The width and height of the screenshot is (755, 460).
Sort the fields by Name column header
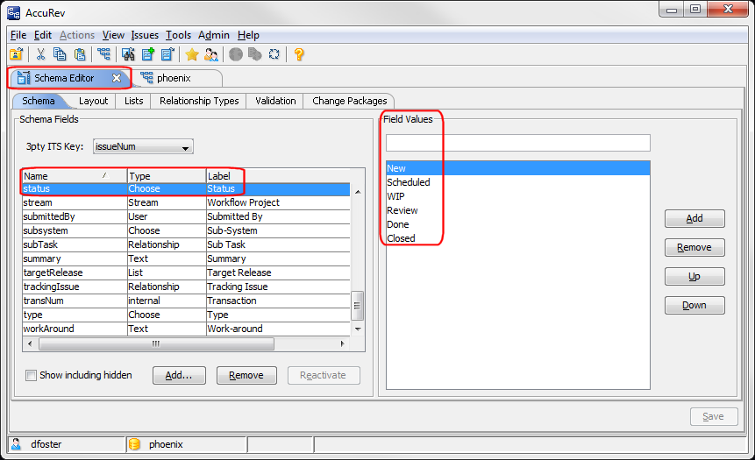coord(74,176)
